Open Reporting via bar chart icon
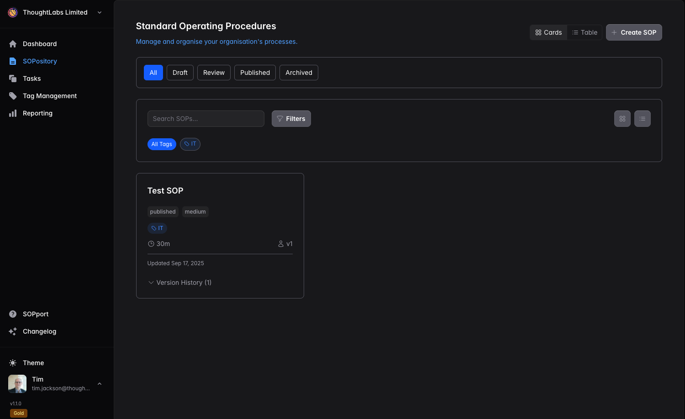This screenshot has width=685, height=419. [13, 113]
